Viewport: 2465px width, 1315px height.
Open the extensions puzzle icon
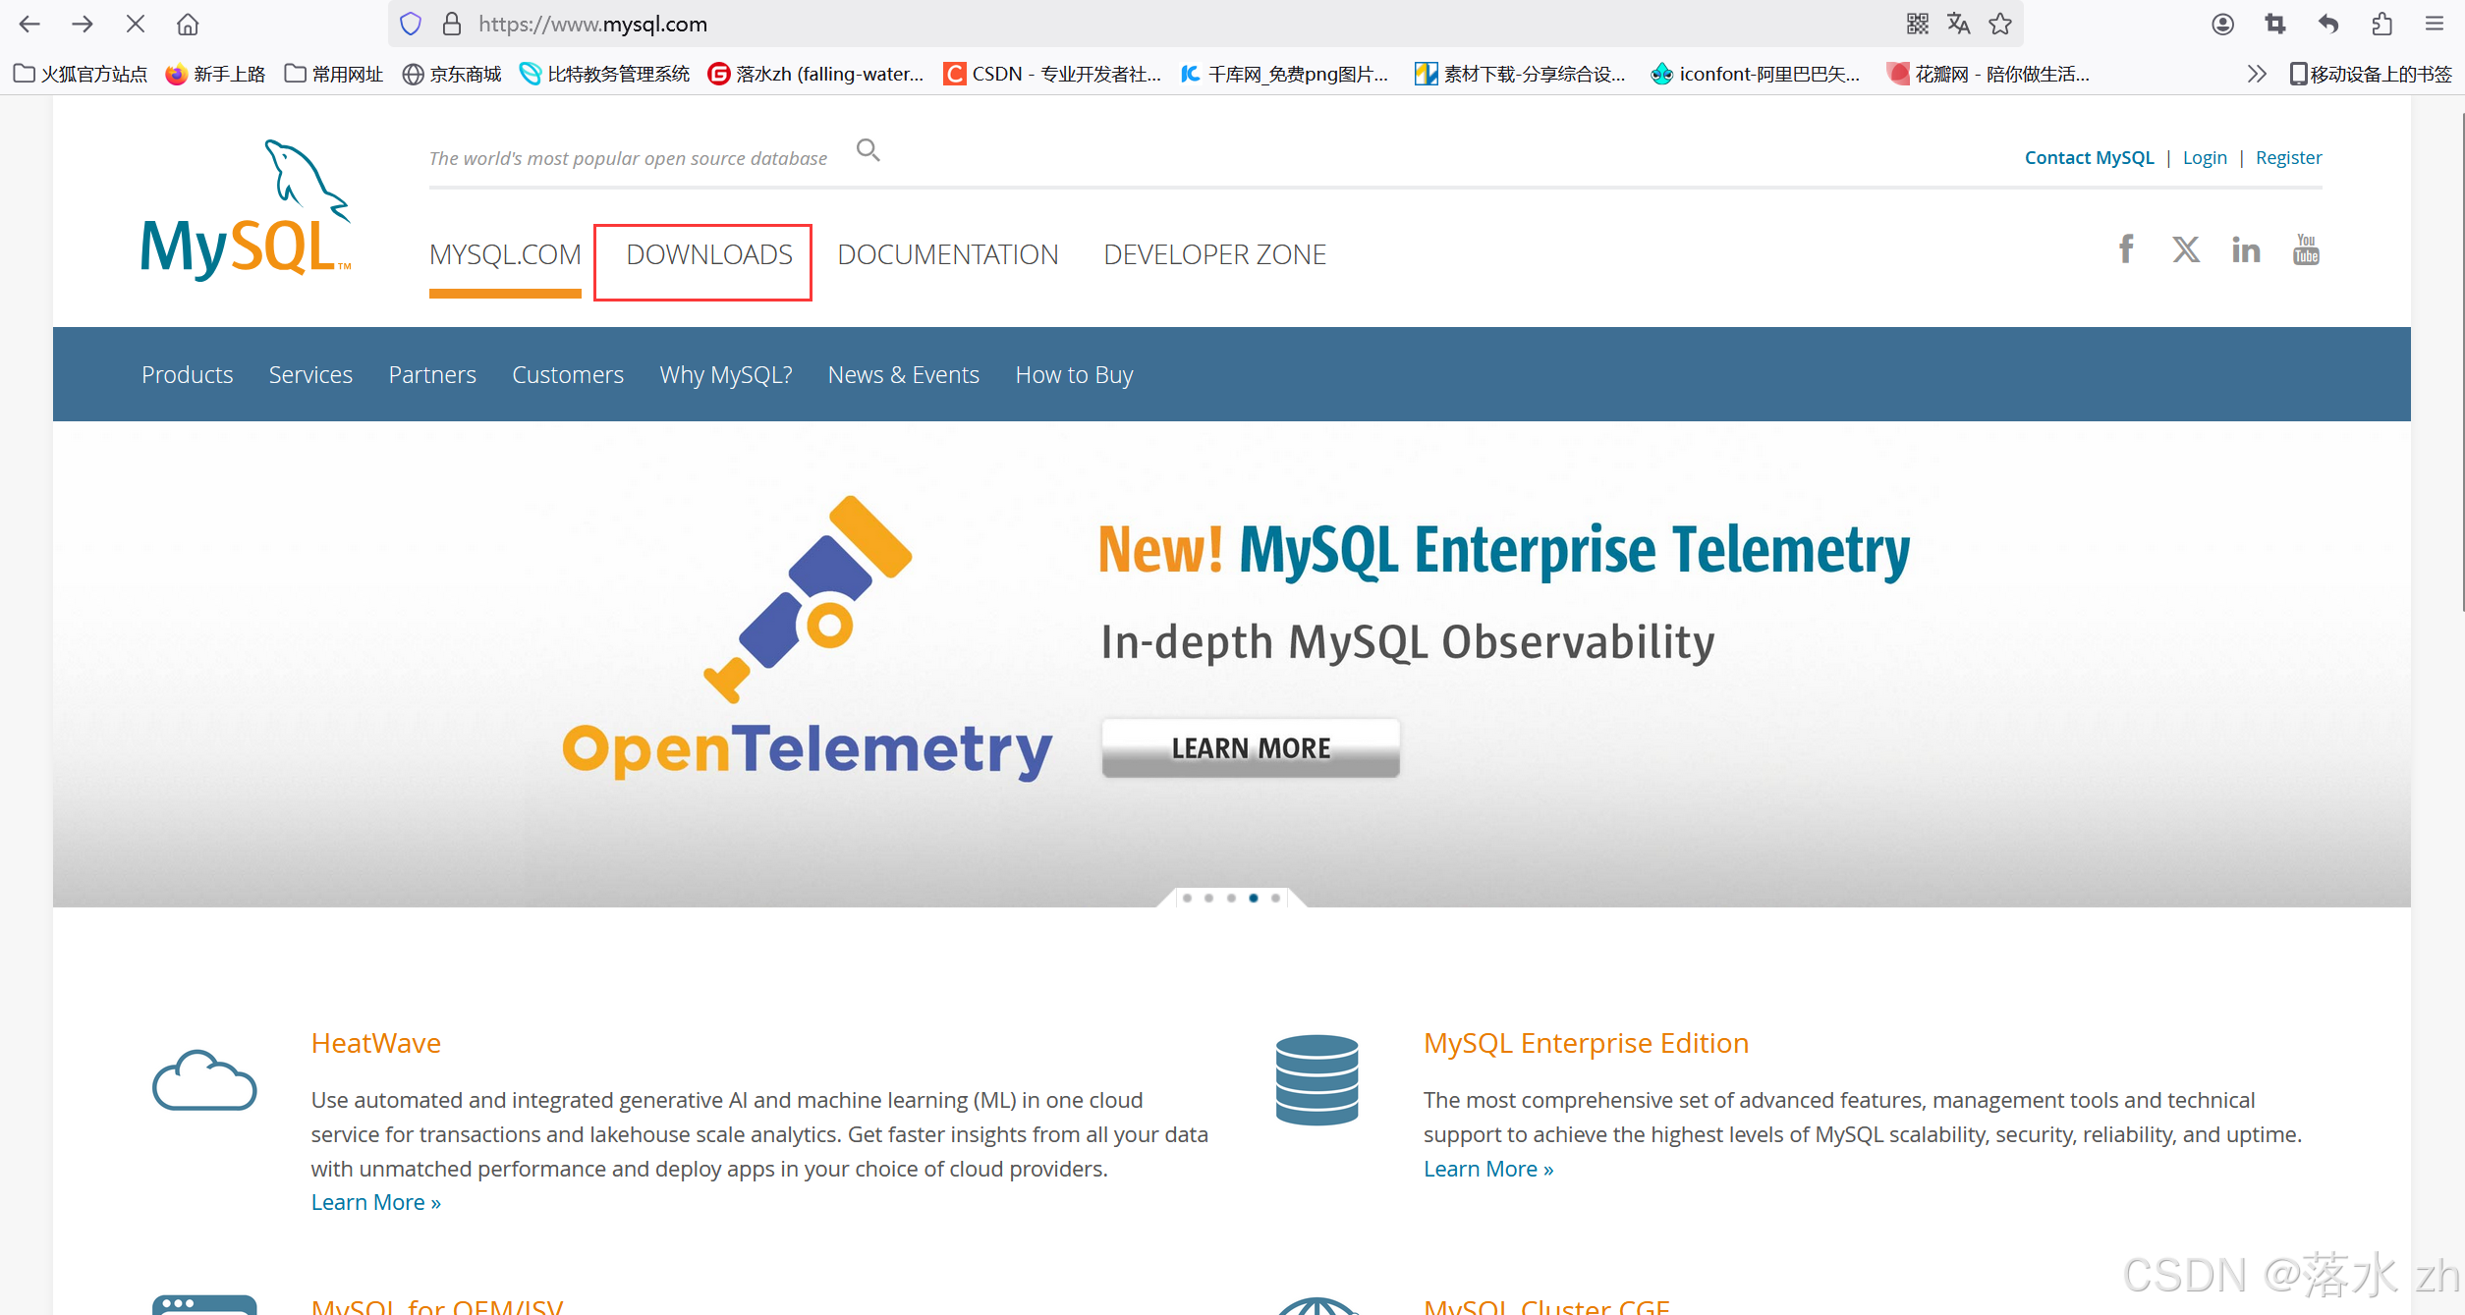point(2381,24)
